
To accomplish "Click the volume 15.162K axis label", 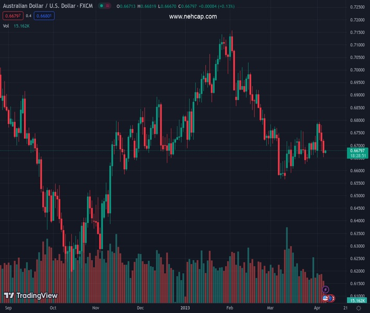I will pyautogui.click(x=357, y=301).
